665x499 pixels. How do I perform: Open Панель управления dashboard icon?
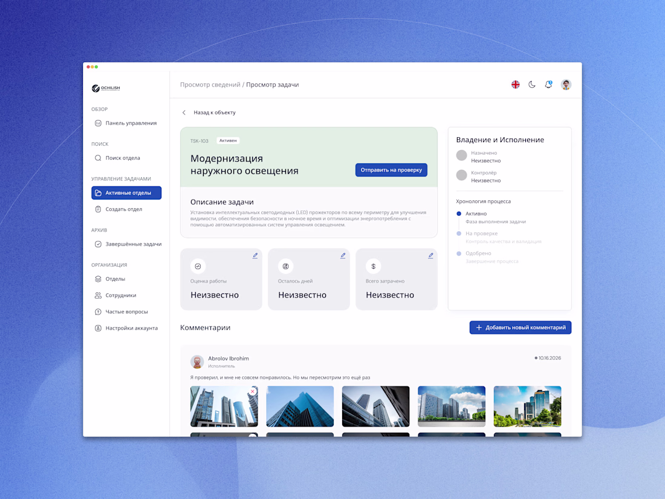[x=98, y=123]
